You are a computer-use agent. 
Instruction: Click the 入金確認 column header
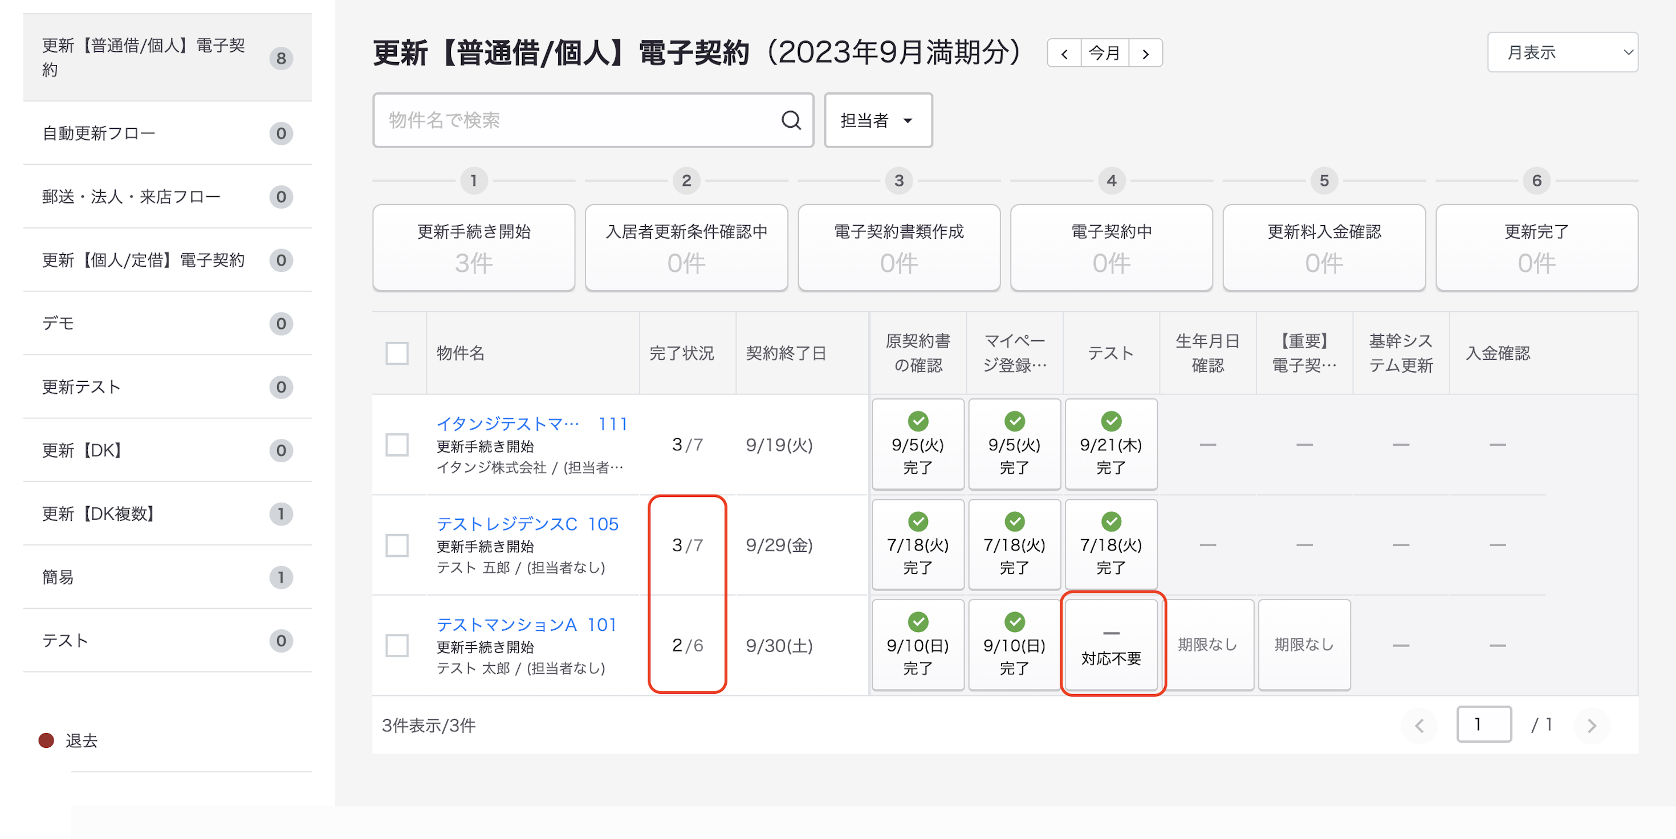(x=1497, y=353)
